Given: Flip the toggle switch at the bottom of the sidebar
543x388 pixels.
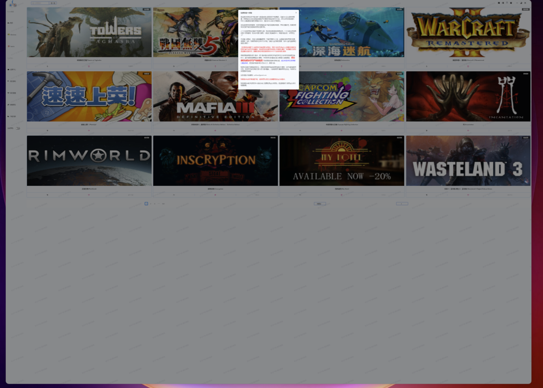Looking at the screenshot, I should click(x=18, y=128).
